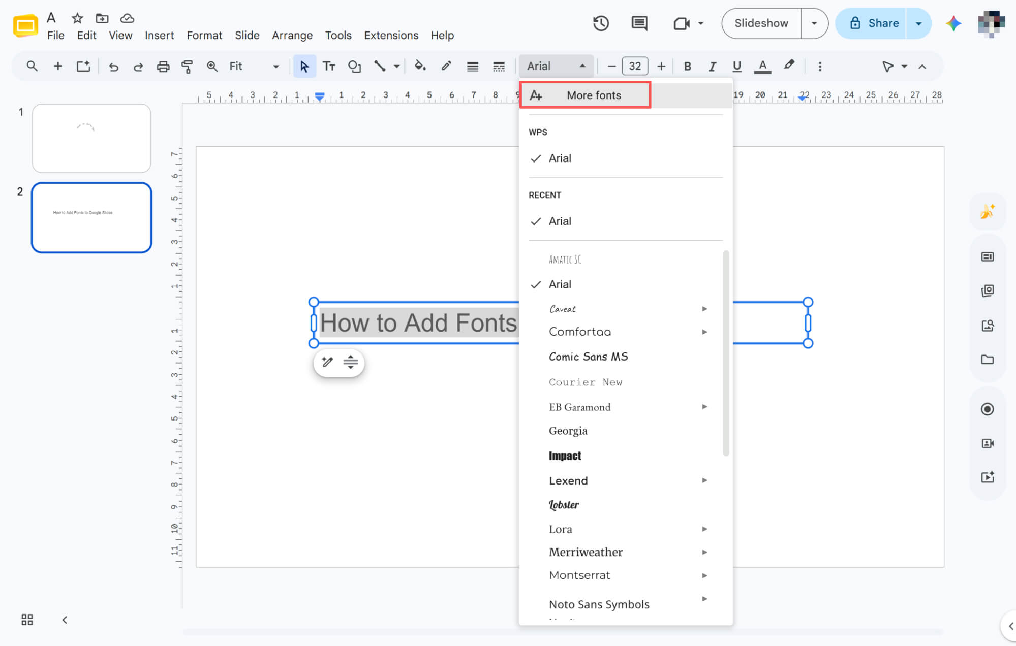
Task: Toggle bold formatting
Action: tap(687, 67)
